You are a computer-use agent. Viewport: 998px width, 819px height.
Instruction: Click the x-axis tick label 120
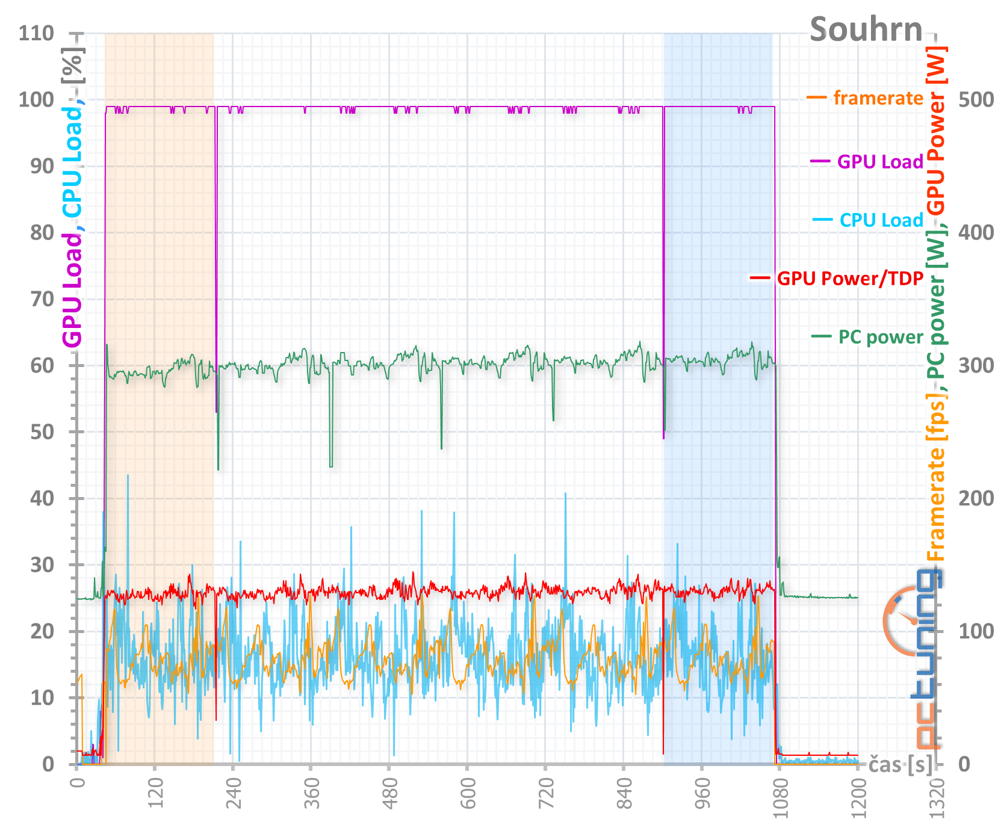155,794
